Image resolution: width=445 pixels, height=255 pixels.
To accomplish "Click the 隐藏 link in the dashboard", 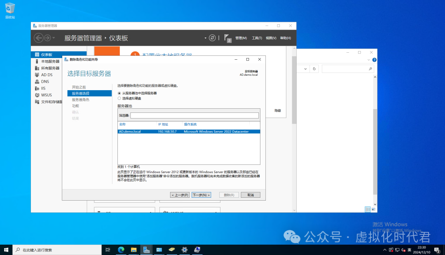I will coord(278,111).
